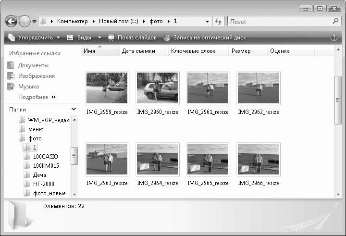This screenshot has height=236, width=346.
Task: Open Документы favorite link
Action: (x=33, y=65)
